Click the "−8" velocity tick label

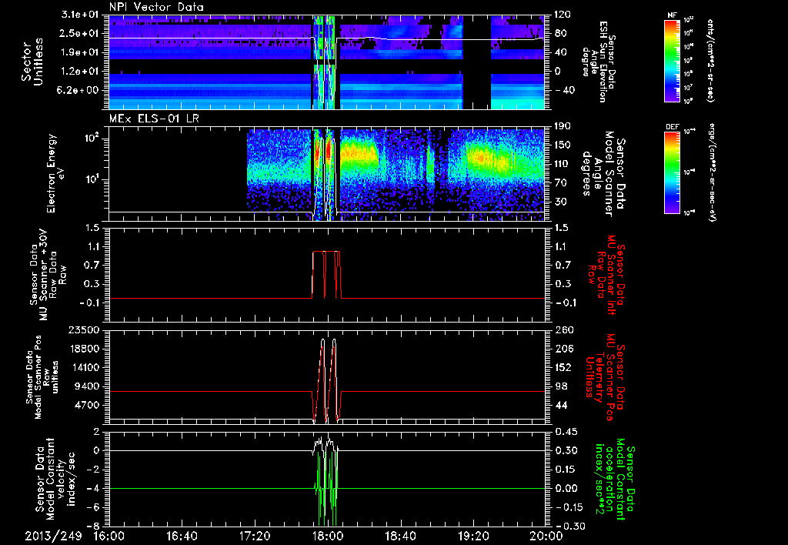coord(95,527)
